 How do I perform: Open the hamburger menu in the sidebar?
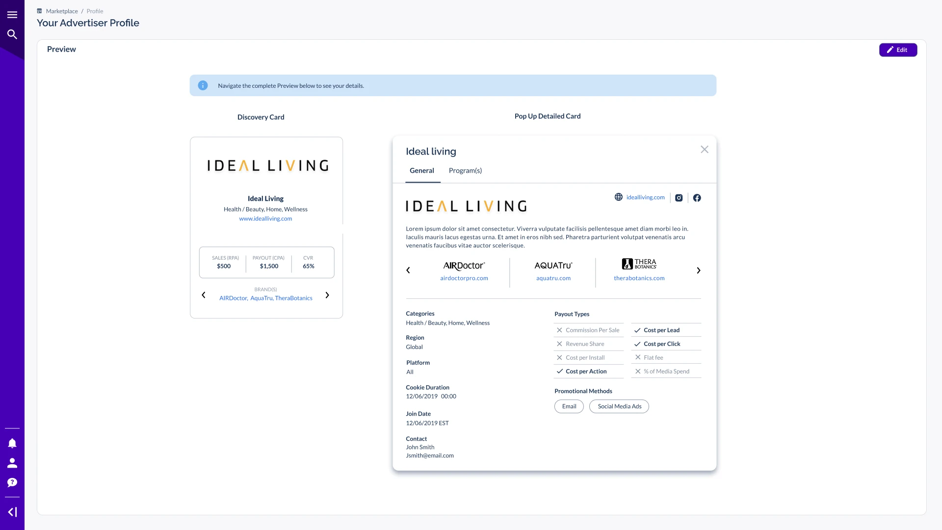click(12, 15)
